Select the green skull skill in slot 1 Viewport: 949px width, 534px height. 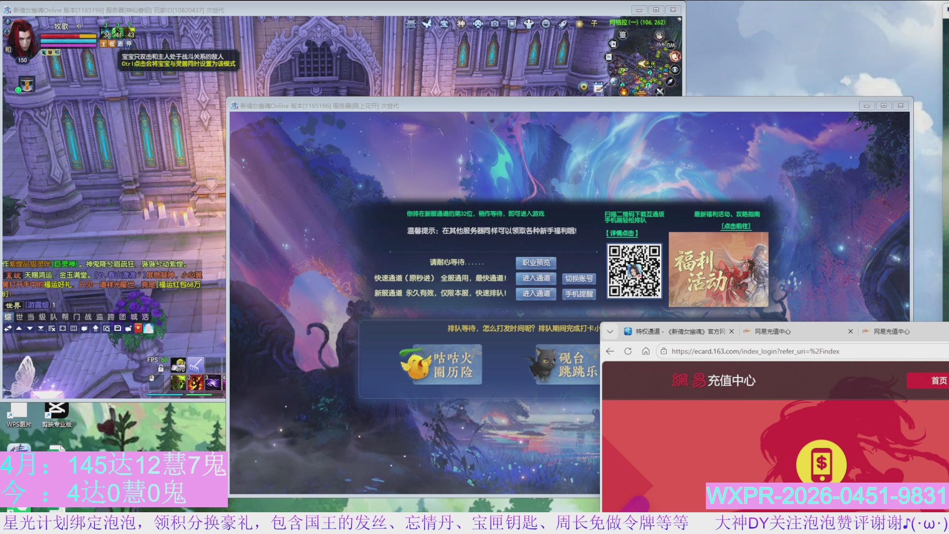[178, 382]
